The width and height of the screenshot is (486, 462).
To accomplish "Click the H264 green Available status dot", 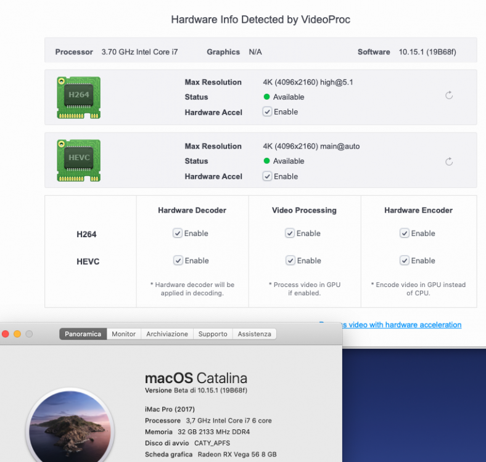I will click(266, 97).
